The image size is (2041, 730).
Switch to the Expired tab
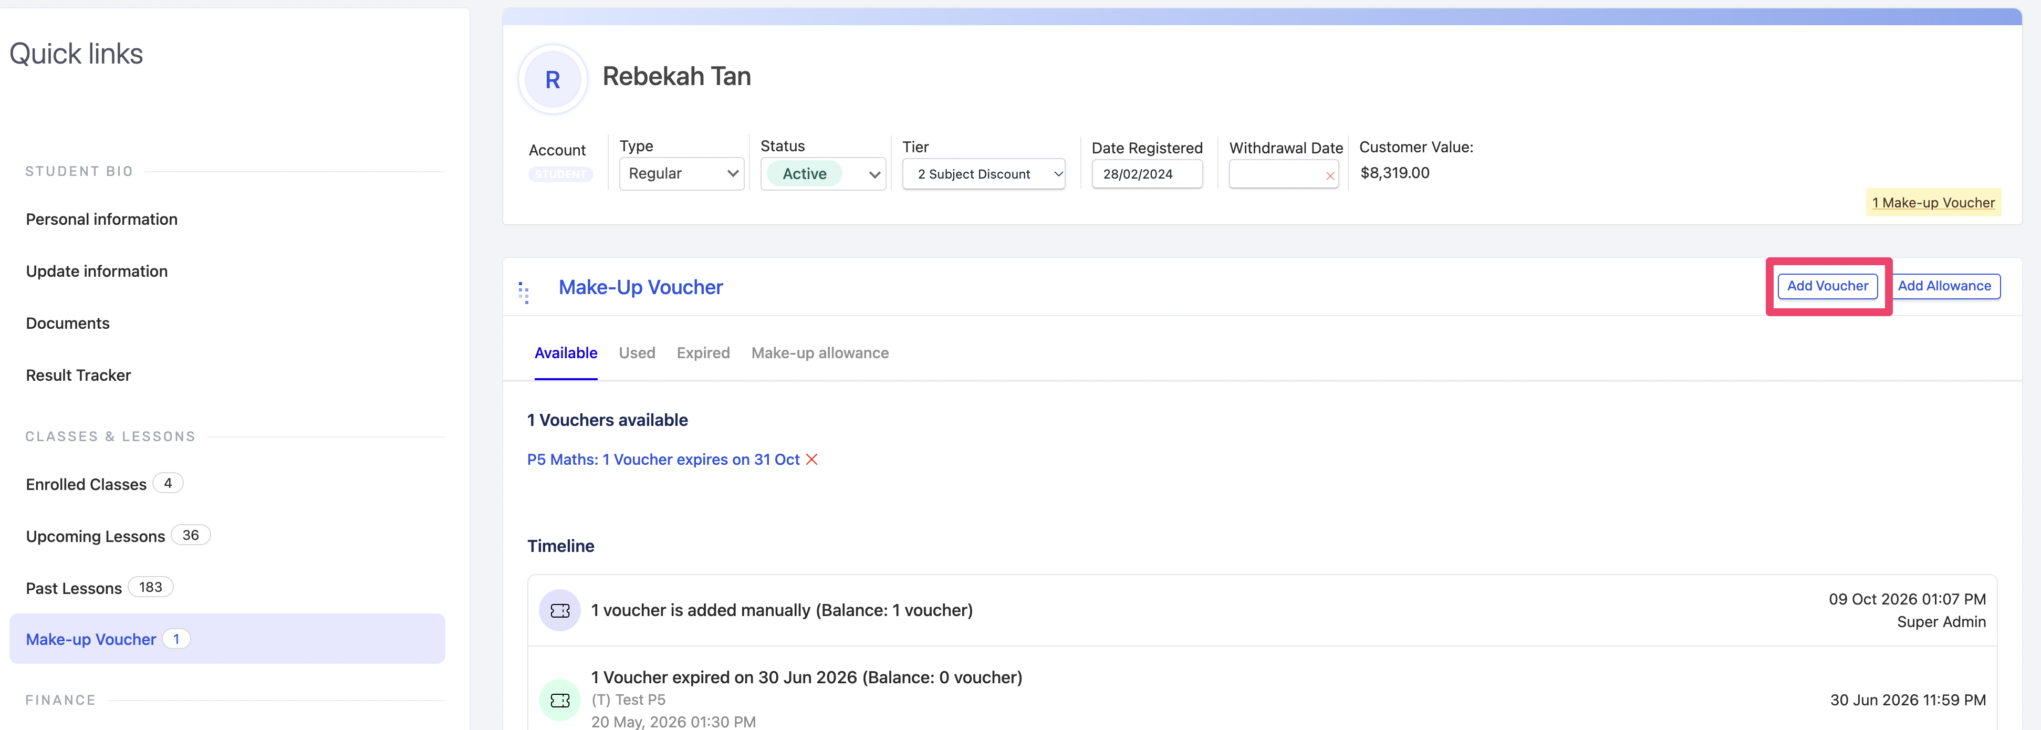click(x=703, y=353)
